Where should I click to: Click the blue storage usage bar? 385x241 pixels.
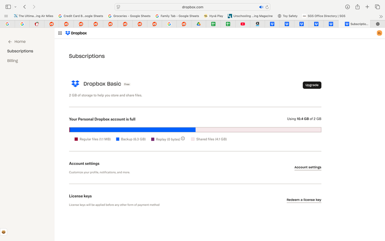coord(132,130)
